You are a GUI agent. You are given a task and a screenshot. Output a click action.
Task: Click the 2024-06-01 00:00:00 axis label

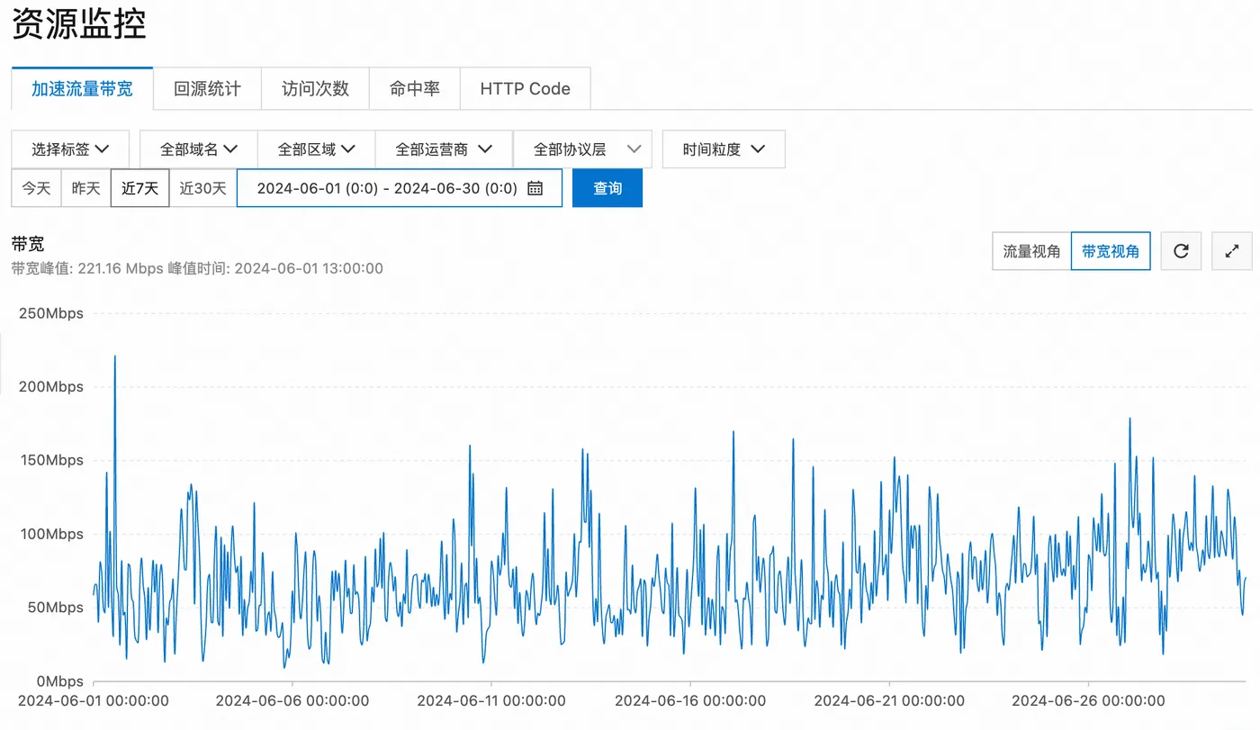point(94,700)
